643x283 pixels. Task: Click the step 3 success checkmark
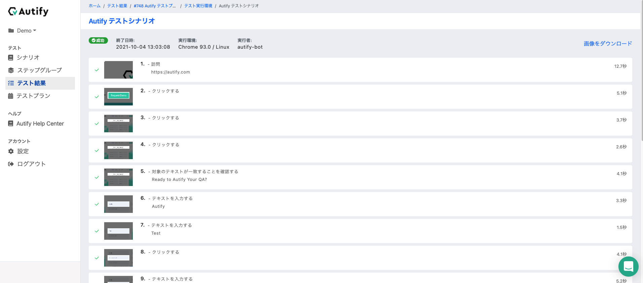(x=97, y=124)
